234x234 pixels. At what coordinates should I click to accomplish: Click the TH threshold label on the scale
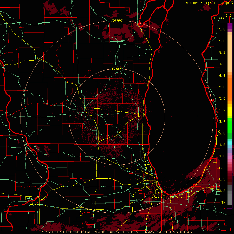(223, 203)
